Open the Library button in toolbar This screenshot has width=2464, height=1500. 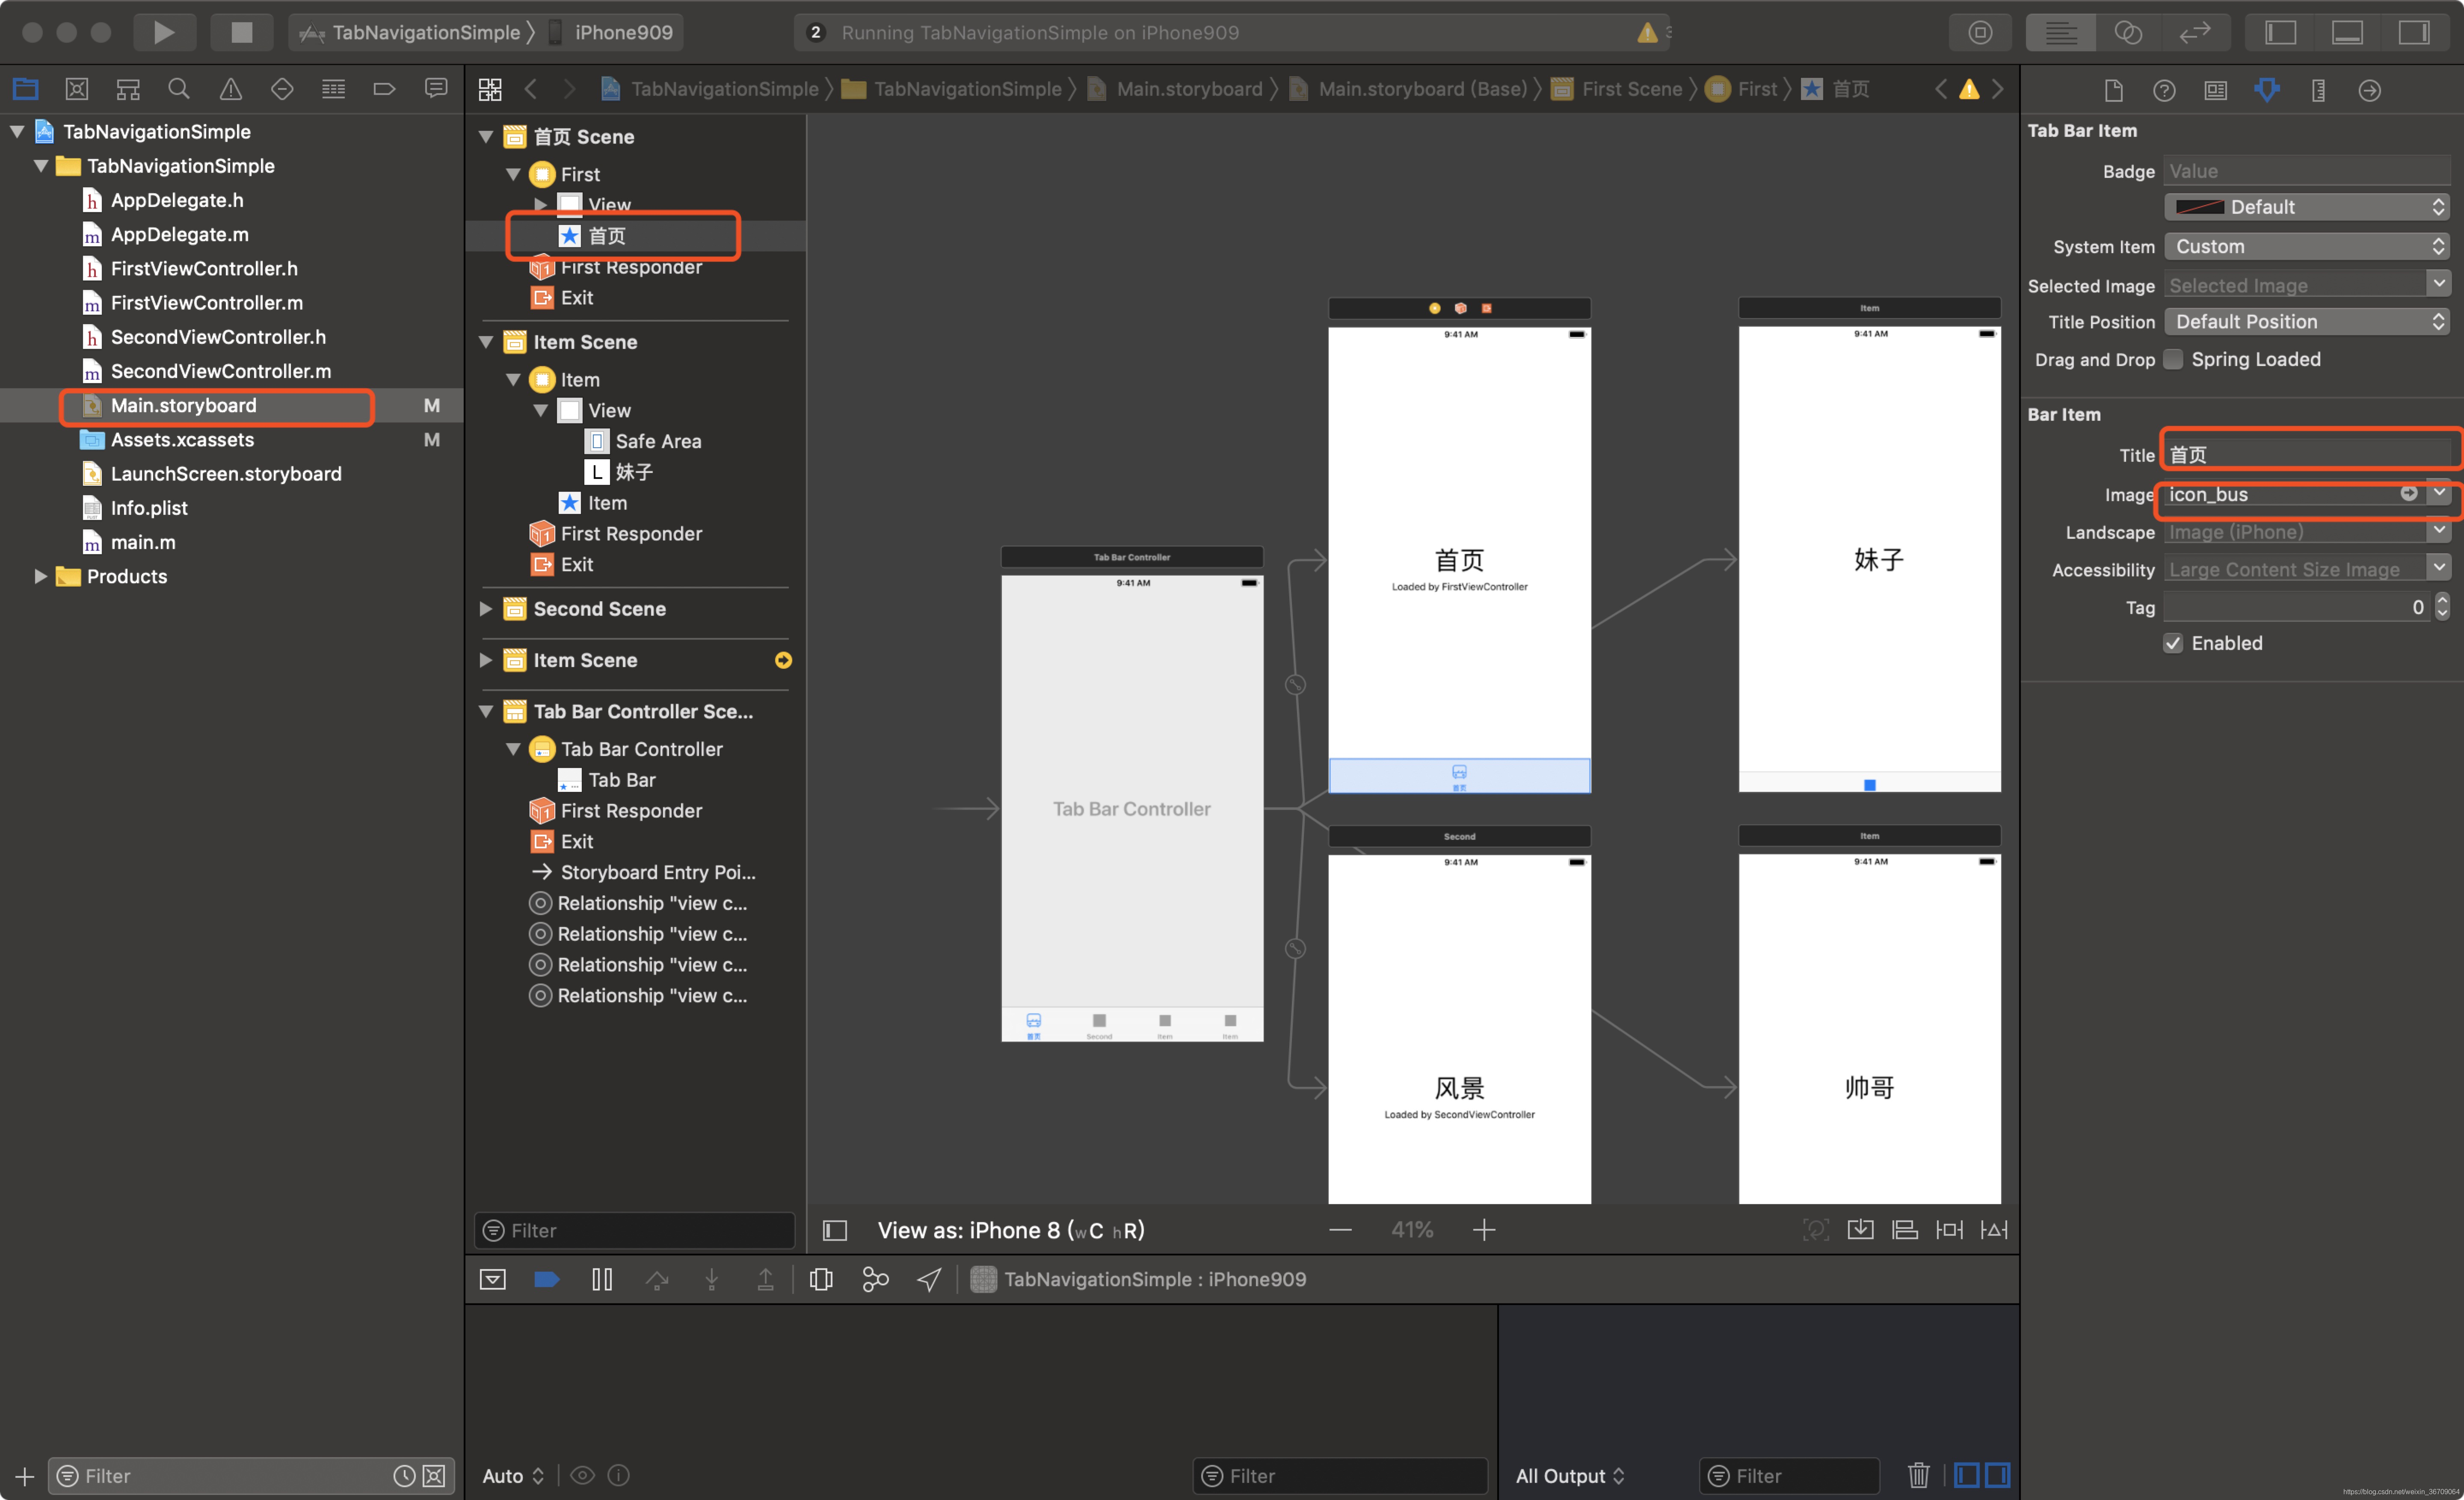[1980, 32]
